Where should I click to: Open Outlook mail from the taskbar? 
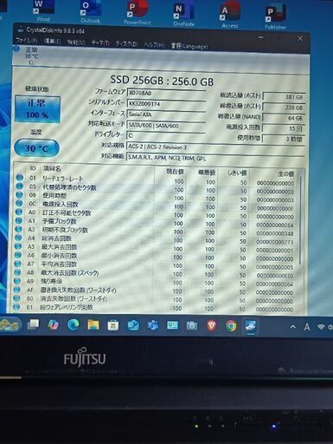(x=133, y=326)
